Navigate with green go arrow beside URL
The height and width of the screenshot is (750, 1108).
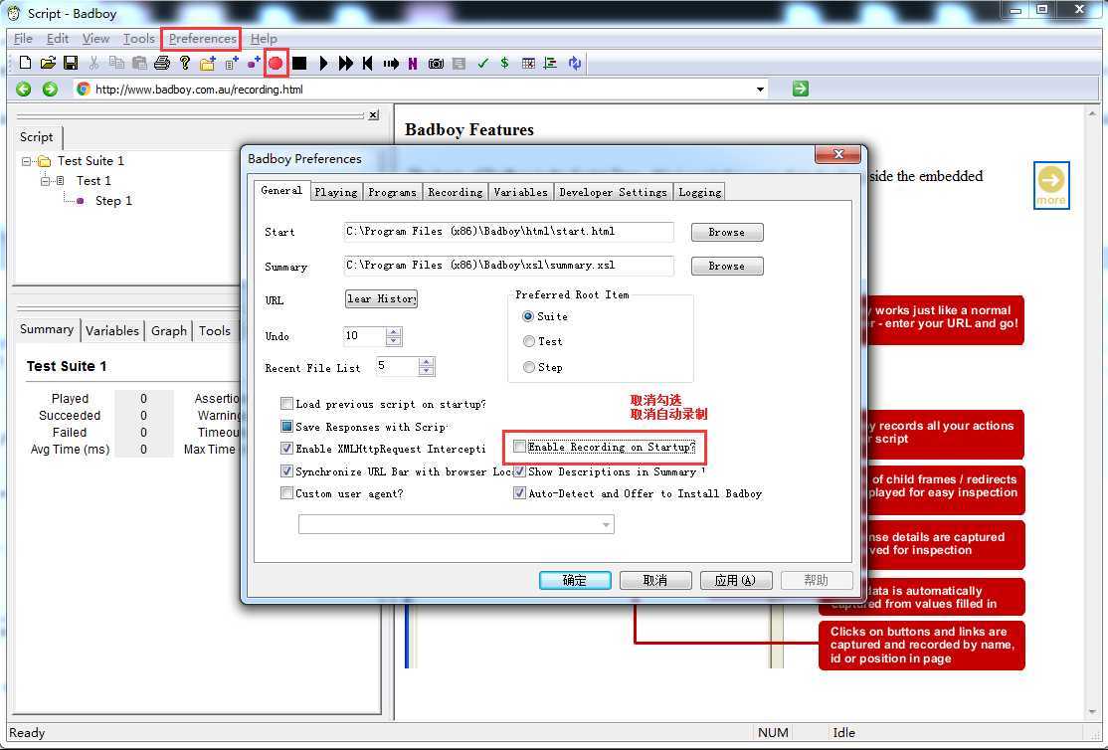point(800,89)
